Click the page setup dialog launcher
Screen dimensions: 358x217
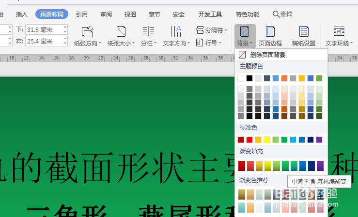(x=228, y=51)
